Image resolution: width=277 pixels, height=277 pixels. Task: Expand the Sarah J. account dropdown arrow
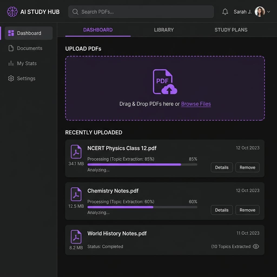coord(269,12)
